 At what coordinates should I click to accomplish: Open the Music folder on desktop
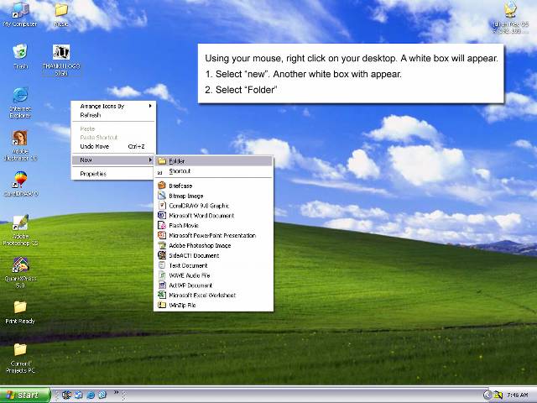pos(61,14)
